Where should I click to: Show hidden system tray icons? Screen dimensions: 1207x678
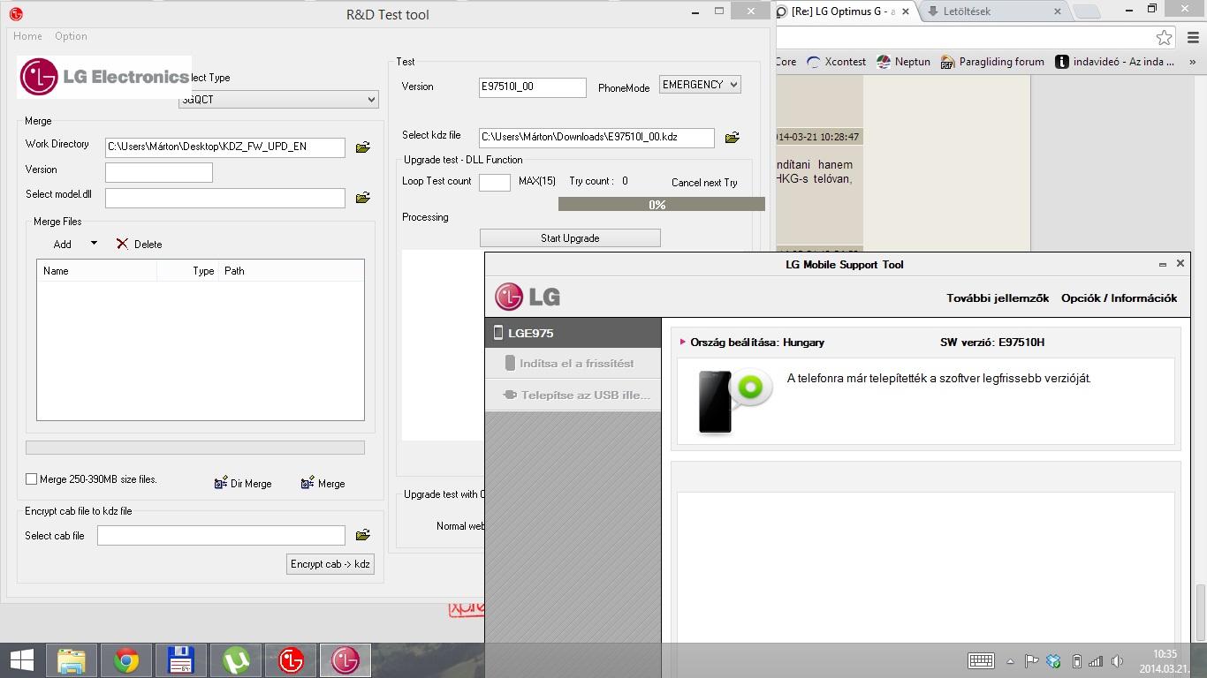[1010, 661]
